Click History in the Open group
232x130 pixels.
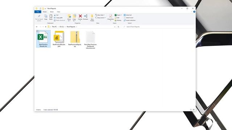click(x=118, y=20)
